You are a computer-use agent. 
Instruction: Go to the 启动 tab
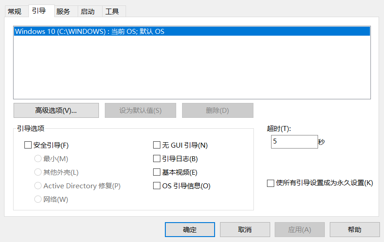[90, 11]
